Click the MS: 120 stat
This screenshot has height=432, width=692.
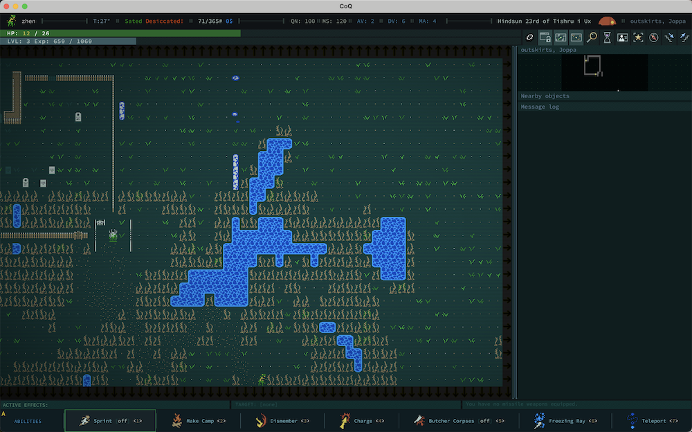pos(334,21)
